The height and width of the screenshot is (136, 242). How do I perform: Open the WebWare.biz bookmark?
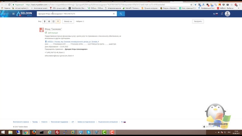tap(77, 8)
